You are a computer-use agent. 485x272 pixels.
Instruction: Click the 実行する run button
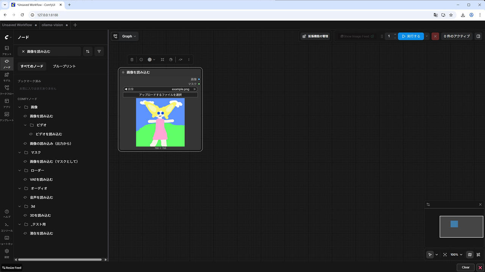(x=411, y=36)
